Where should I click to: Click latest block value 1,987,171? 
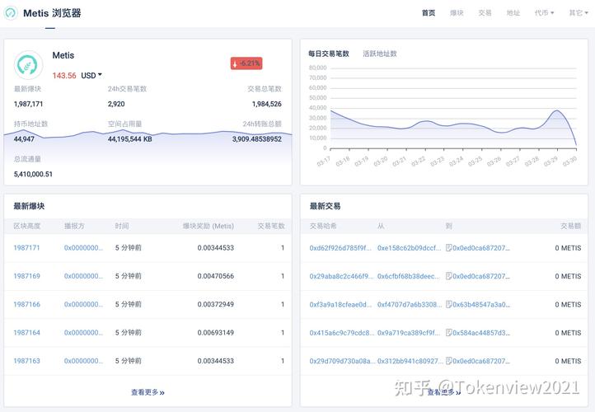pos(29,104)
